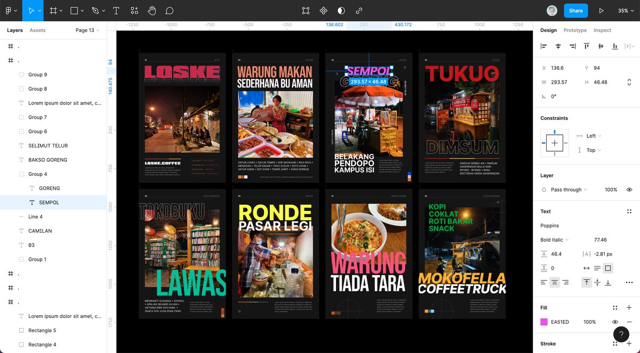Open the Page 13 page selector
Screen dimensions: 640x353
pos(85,30)
